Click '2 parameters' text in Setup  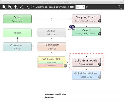(17, 21)
